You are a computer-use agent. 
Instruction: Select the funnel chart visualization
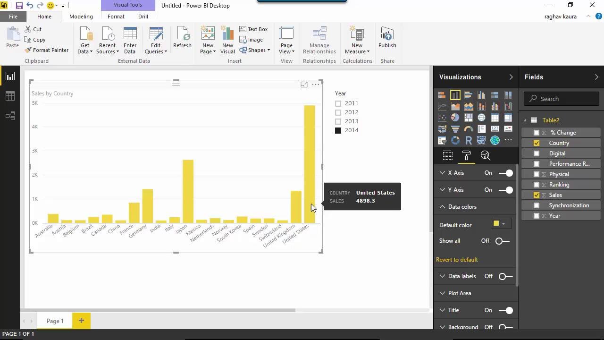pyautogui.click(x=455, y=129)
